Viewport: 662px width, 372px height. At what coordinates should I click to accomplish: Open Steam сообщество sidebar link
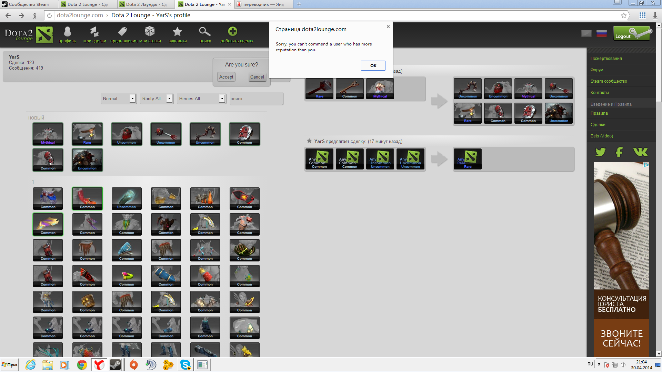pyautogui.click(x=609, y=81)
